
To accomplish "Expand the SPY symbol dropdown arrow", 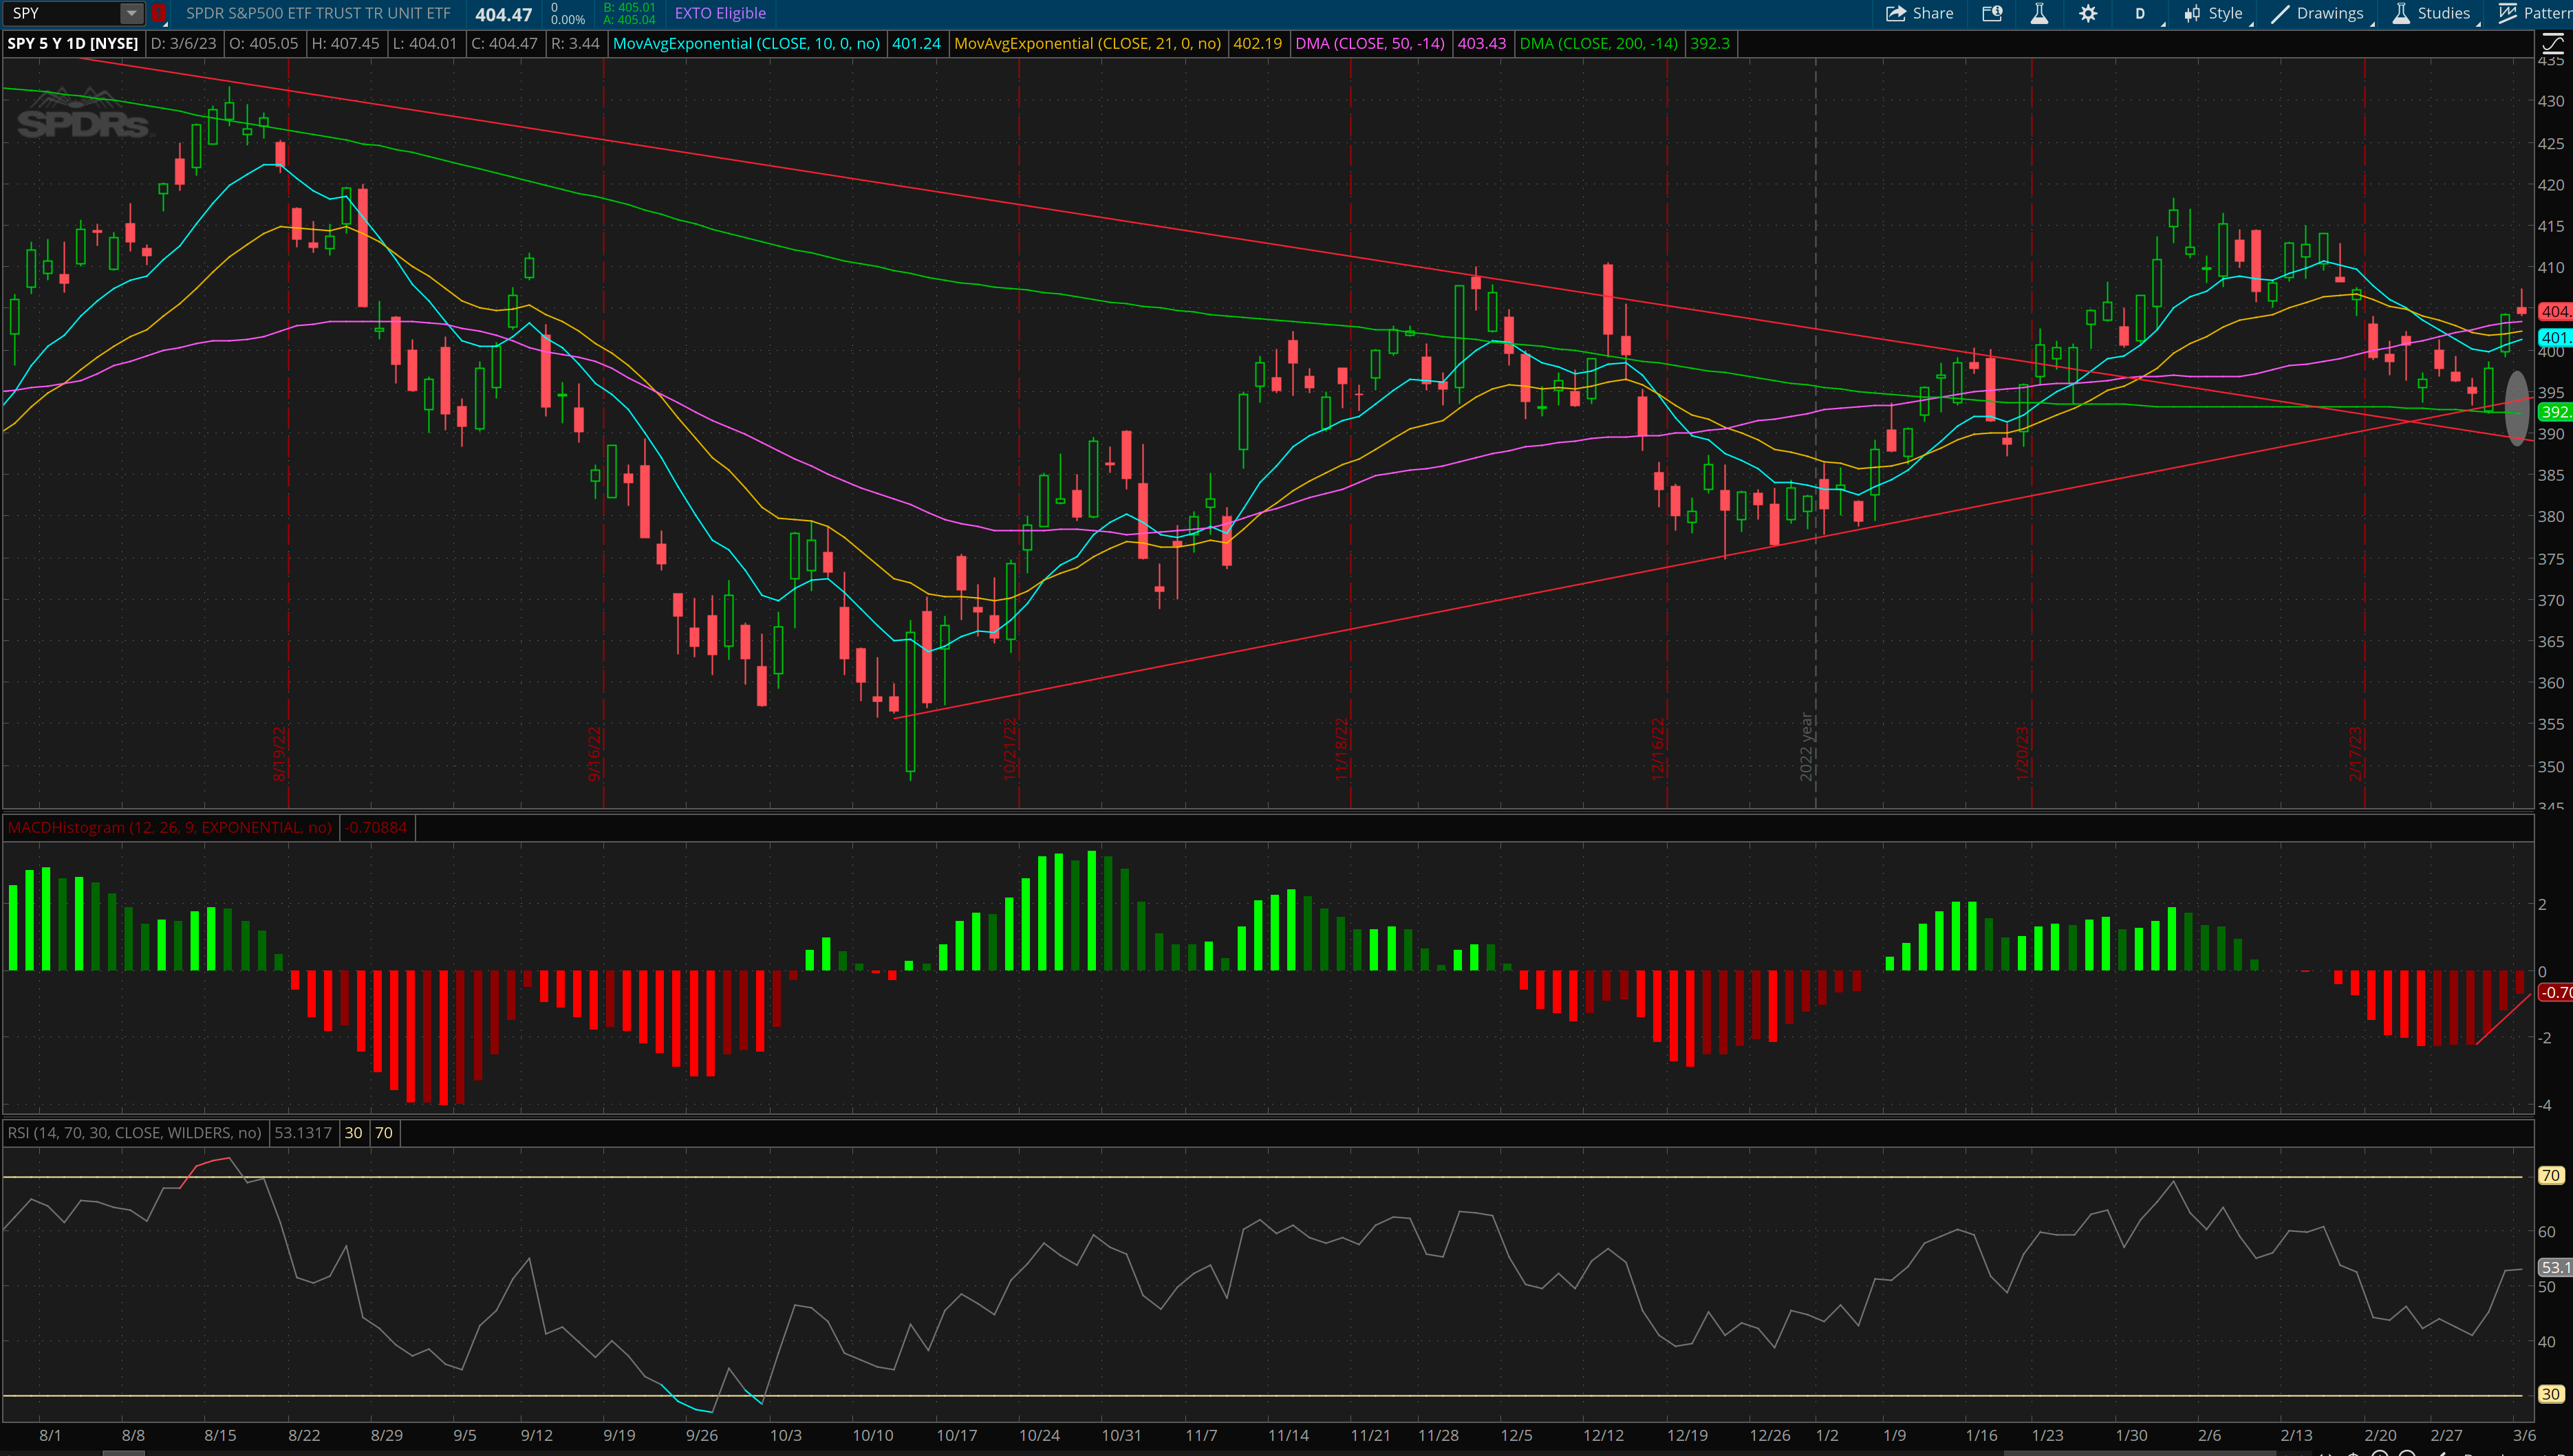I will 131,13.
